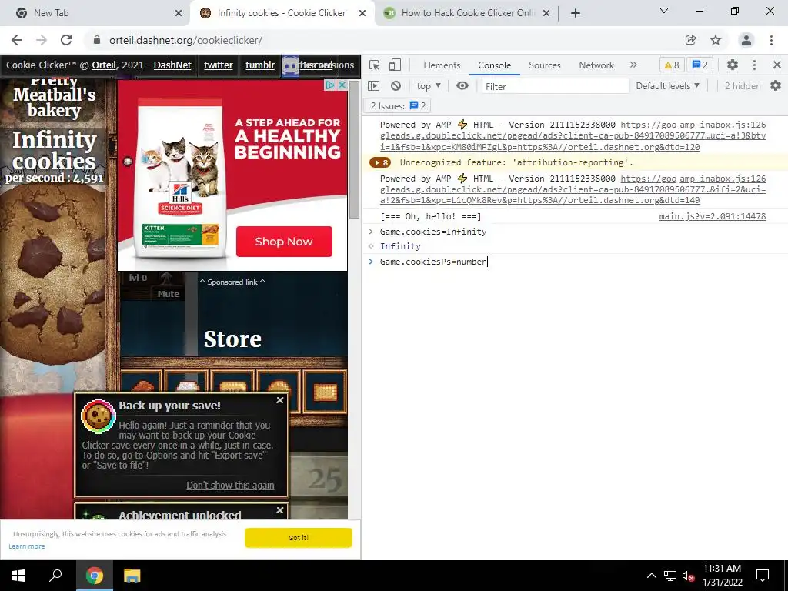The width and height of the screenshot is (788, 591).
Task: Click the Got it! cookie consent button
Action: [x=299, y=538]
